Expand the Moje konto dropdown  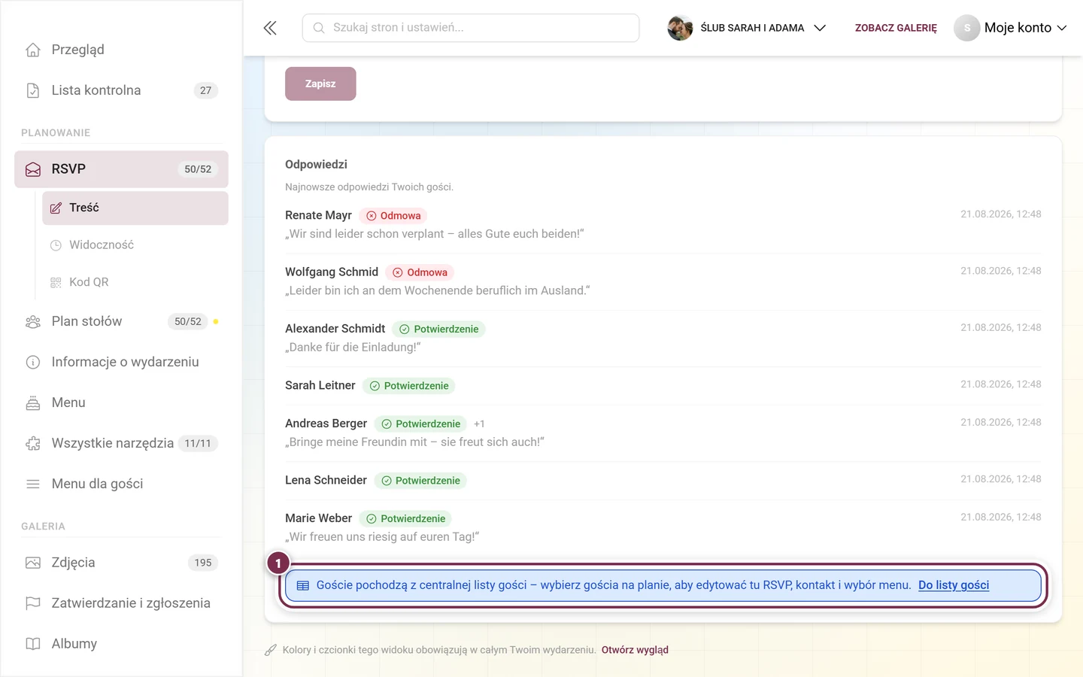coord(1010,28)
